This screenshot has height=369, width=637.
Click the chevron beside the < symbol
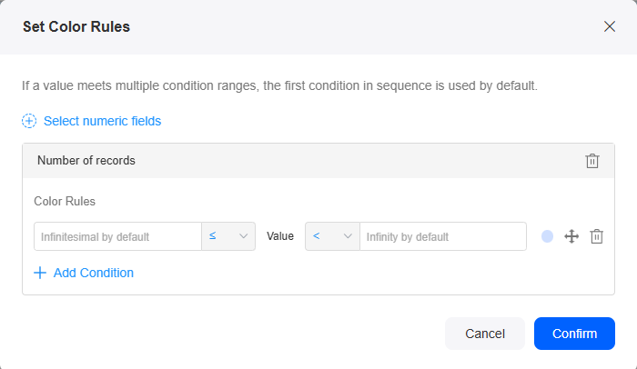[348, 236]
